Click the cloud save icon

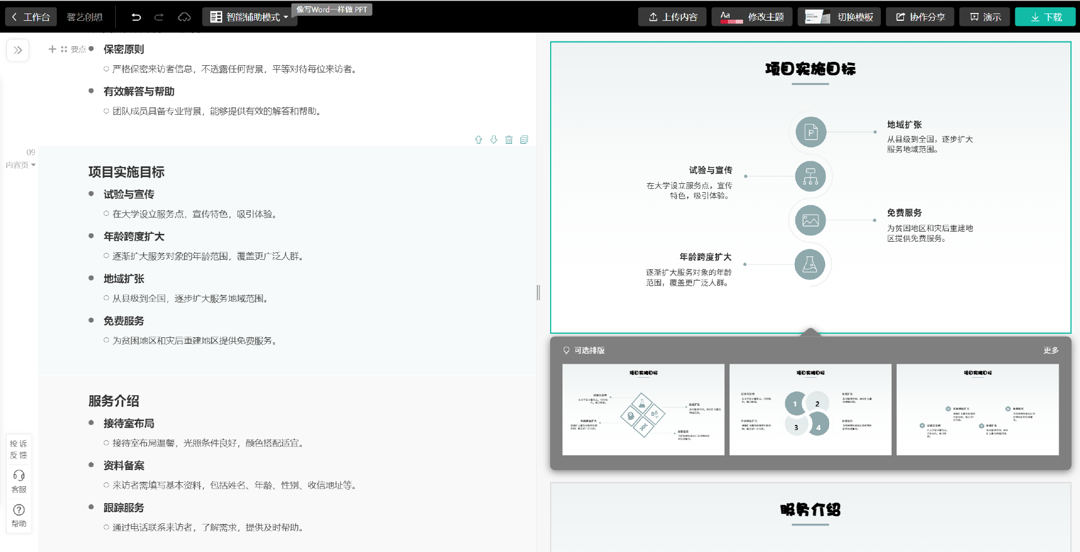pos(184,17)
